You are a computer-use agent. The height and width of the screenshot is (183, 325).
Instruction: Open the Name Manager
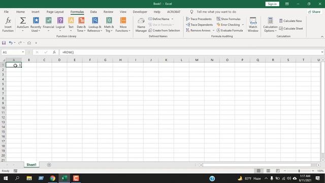coord(141,24)
